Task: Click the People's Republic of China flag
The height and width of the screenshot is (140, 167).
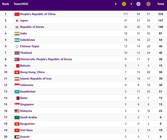Action: [x=17, y=14]
